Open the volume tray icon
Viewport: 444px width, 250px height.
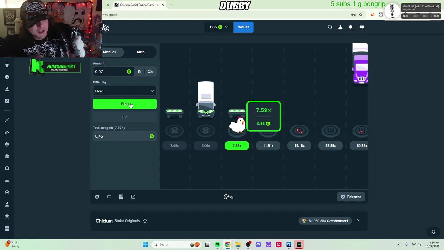click(x=419, y=244)
